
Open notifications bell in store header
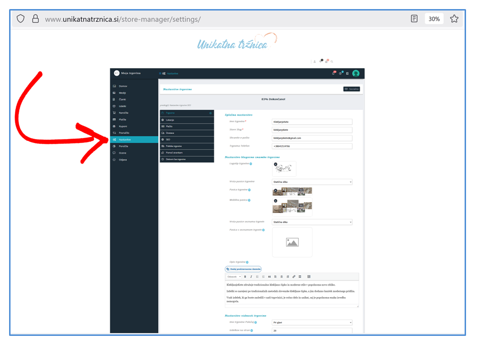(333, 73)
